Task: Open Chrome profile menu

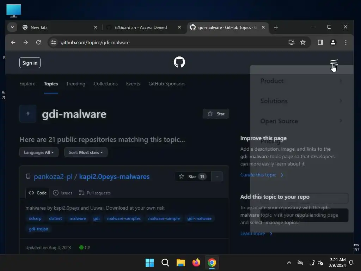Action: [x=333, y=42]
